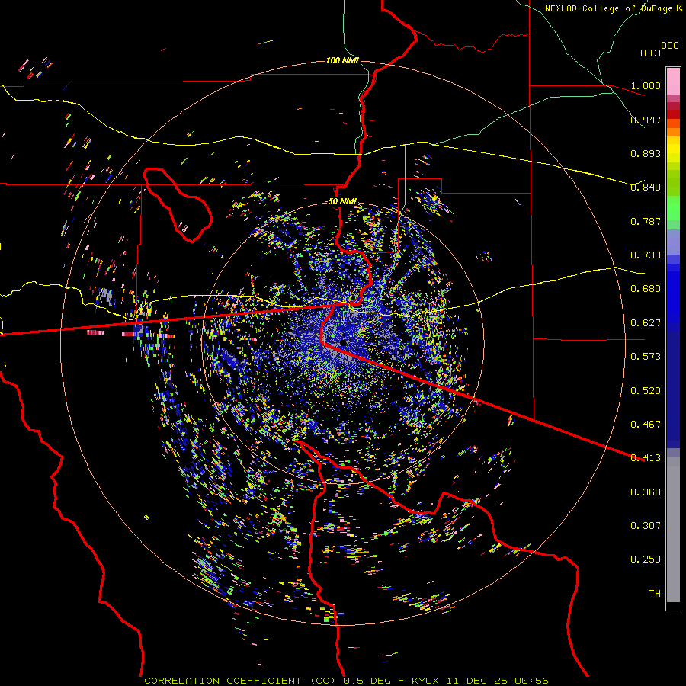Image resolution: width=686 pixels, height=686 pixels.
Task: Pick the red segment of the color bar
Action: pos(673,114)
